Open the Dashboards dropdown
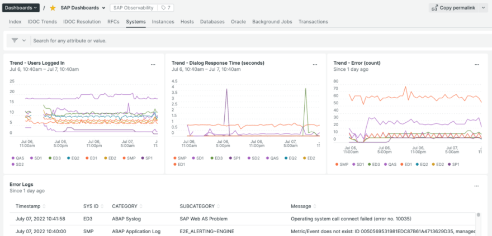The image size is (492, 236). click(x=20, y=8)
